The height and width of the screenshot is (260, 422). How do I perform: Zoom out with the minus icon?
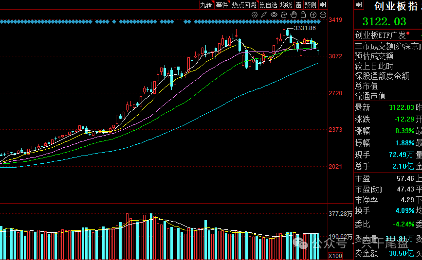[x=323, y=15]
